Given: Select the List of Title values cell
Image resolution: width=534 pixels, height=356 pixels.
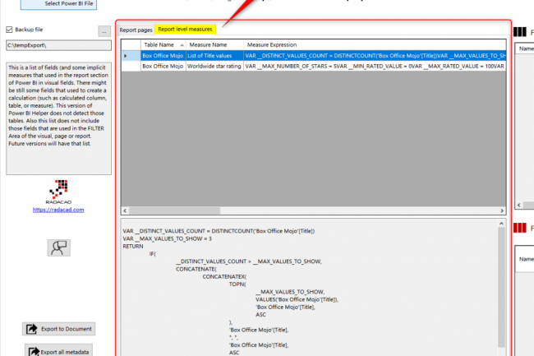Looking at the screenshot, I should click(x=214, y=56).
